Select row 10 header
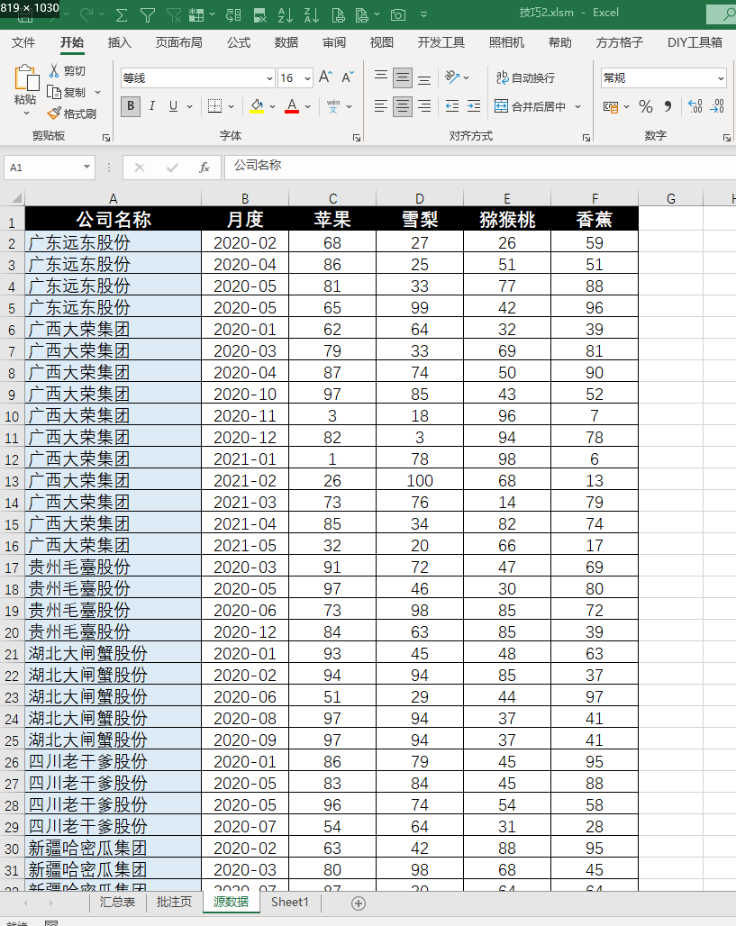The image size is (736, 926). coord(12,416)
